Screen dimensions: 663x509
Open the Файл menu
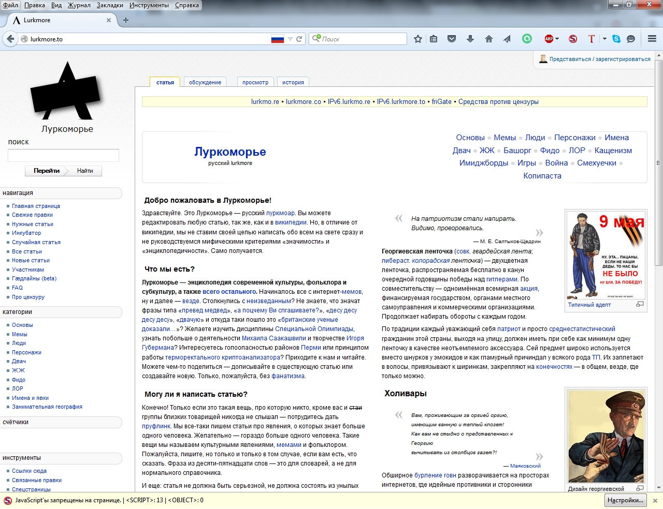(x=10, y=5)
